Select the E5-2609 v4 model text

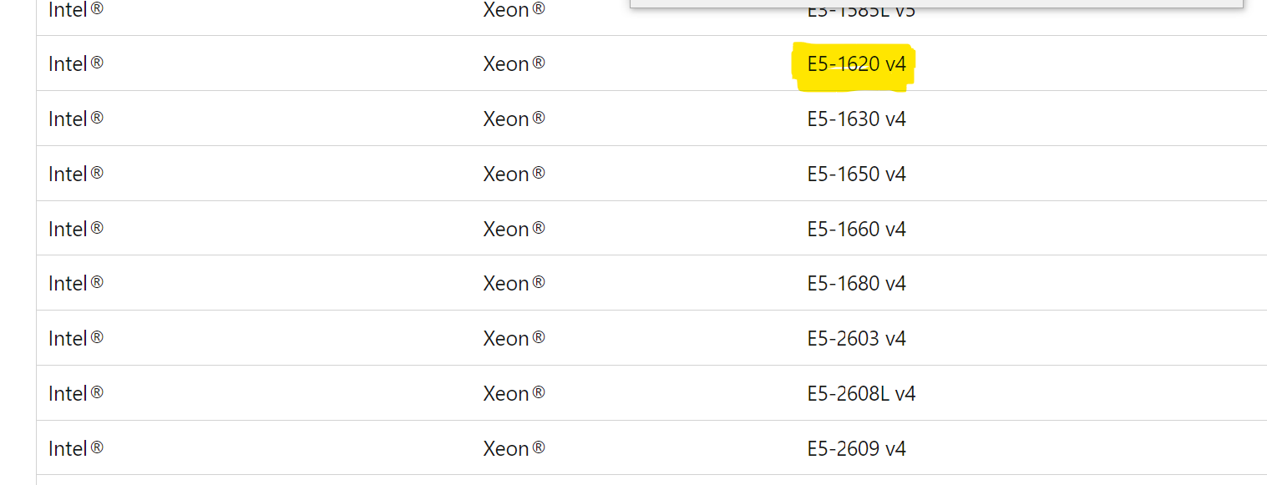coord(856,449)
